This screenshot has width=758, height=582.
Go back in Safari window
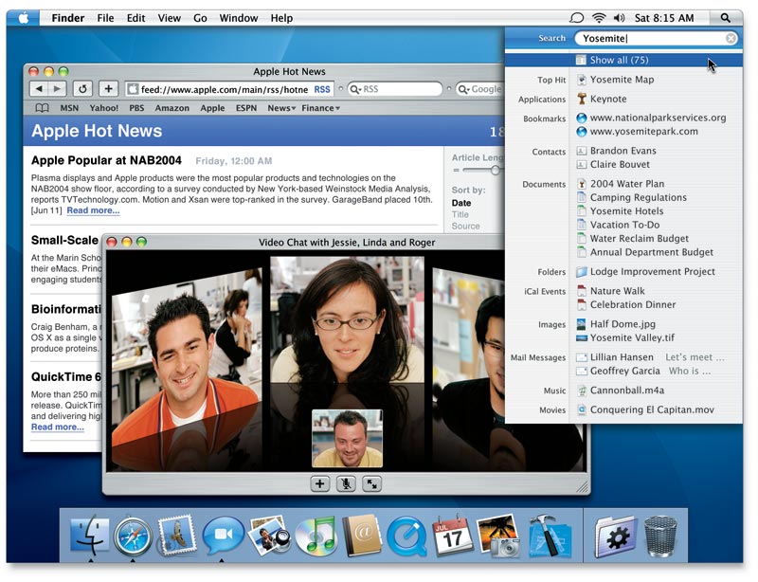(x=39, y=89)
